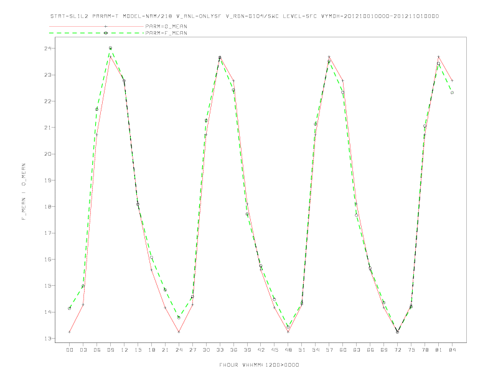The width and height of the screenshot is (493, 381).
Task: Click forecast hour label 75 on x-axis
Action: tap(411, 350)
